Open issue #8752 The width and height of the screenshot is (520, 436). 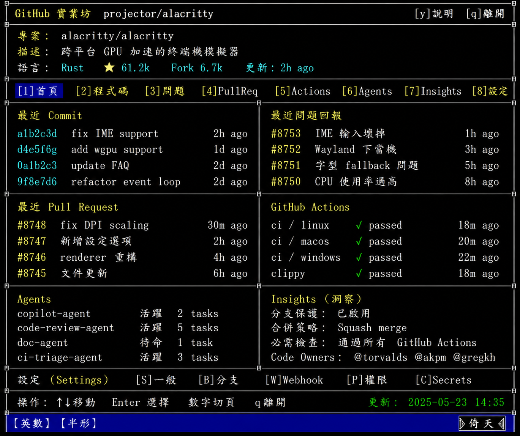[x=286, y=150]
